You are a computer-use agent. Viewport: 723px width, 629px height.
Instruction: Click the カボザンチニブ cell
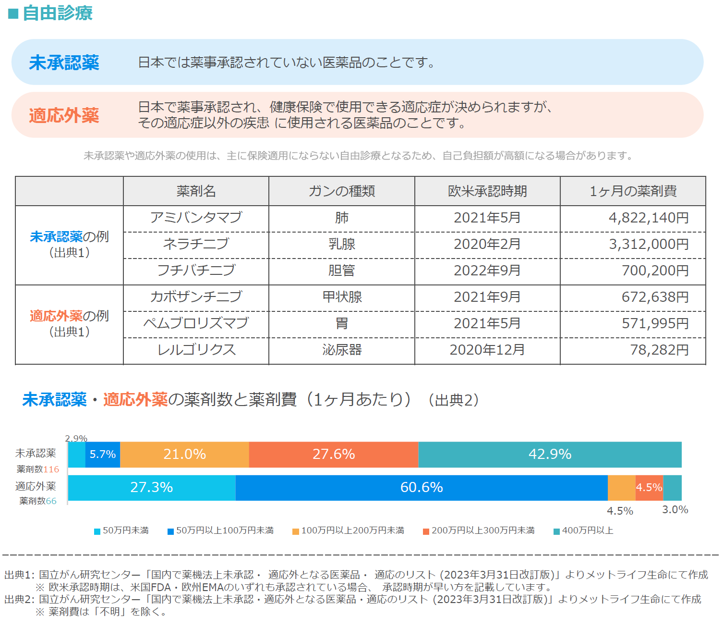point(196,297)
